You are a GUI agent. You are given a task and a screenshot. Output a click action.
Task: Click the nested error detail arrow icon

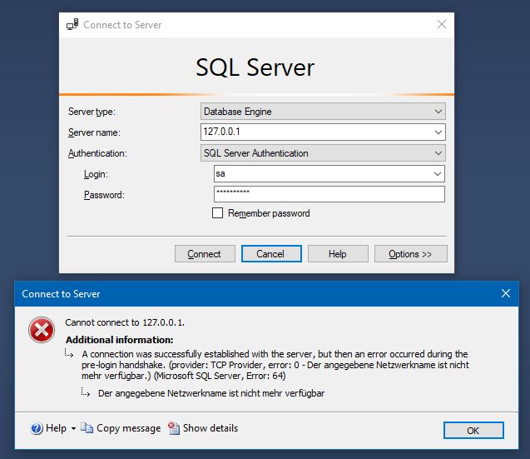click(x=85, y=392)
